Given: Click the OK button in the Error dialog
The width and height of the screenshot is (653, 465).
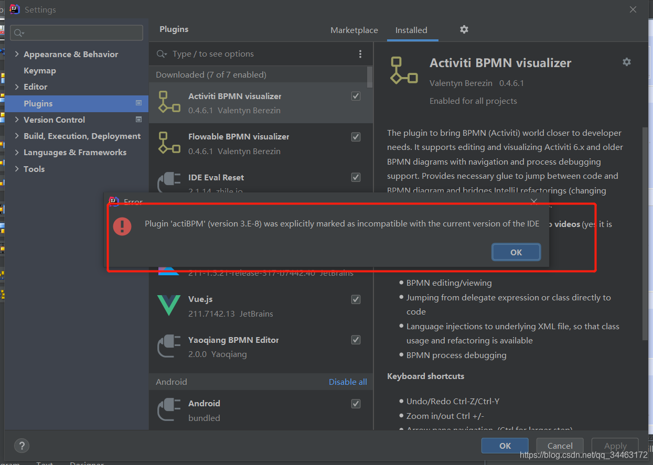Looking at the screenshot, I should pyautogui.click(x=516, y=252).
